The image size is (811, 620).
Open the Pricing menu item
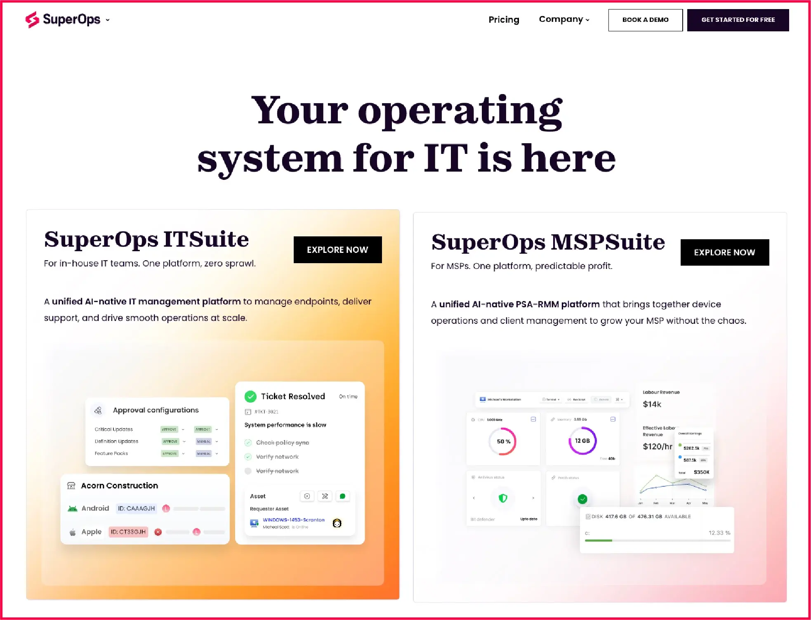coord(504,19)
